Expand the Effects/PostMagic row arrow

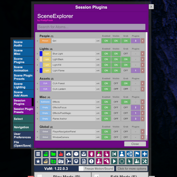(37, 113)
